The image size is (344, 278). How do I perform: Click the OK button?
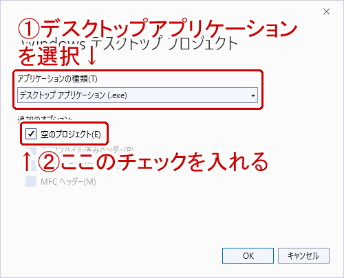tap(248, 255)
